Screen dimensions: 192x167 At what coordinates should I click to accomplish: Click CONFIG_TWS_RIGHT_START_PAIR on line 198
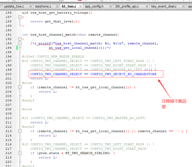118,65
